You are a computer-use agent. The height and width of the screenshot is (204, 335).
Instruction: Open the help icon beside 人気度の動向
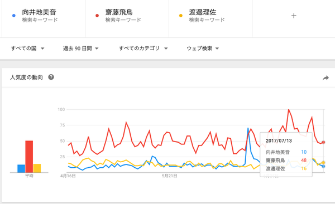click(x=51, y=77)
